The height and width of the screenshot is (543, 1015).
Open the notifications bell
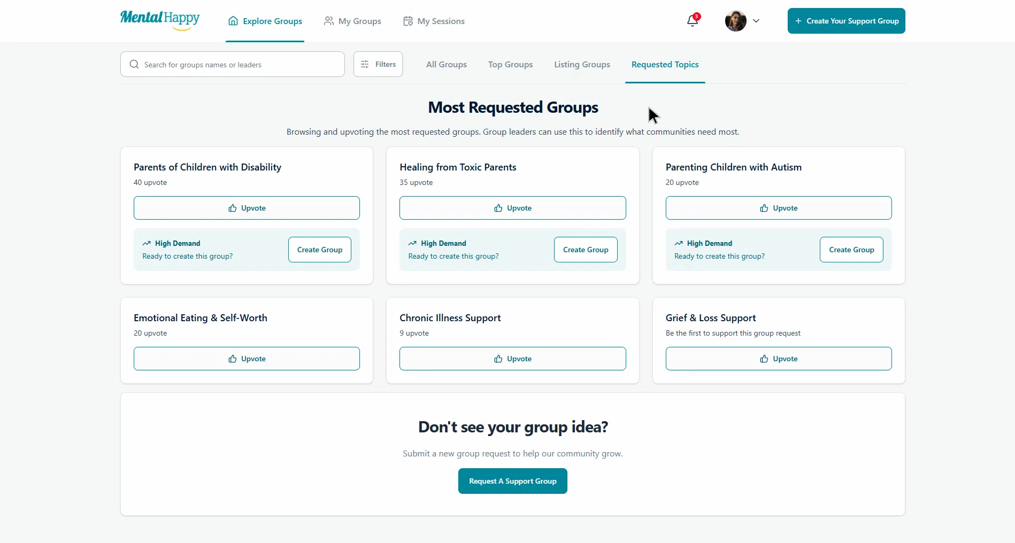pos(693,21)
